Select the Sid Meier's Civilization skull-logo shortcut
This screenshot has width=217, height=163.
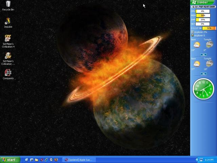pos(8,58)
